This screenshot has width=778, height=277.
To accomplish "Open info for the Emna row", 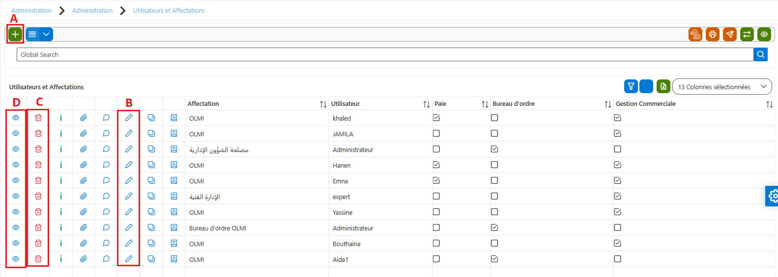I will [x=61, y=180].
